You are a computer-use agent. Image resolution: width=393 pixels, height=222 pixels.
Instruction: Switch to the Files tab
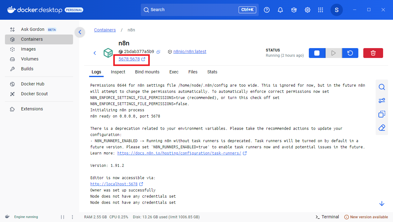coord(193,72)
